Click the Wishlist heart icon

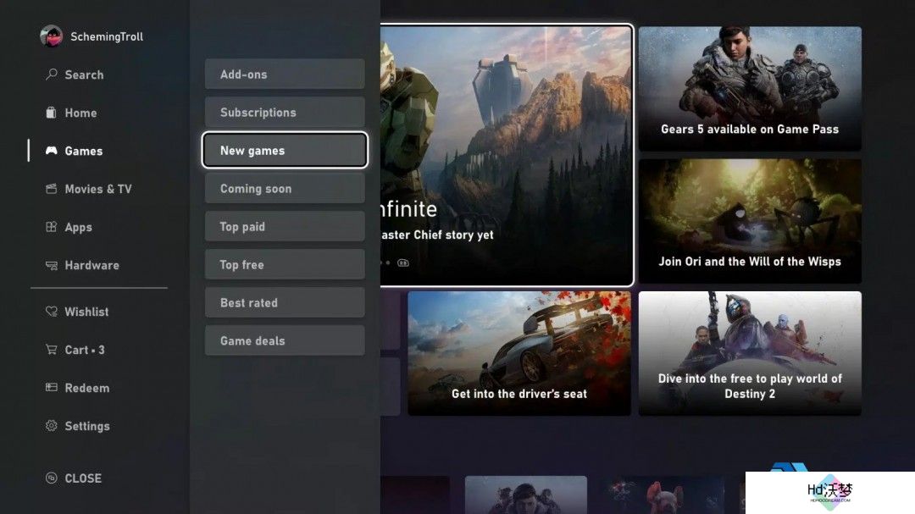pyautogui.click(x=52, y=312)
